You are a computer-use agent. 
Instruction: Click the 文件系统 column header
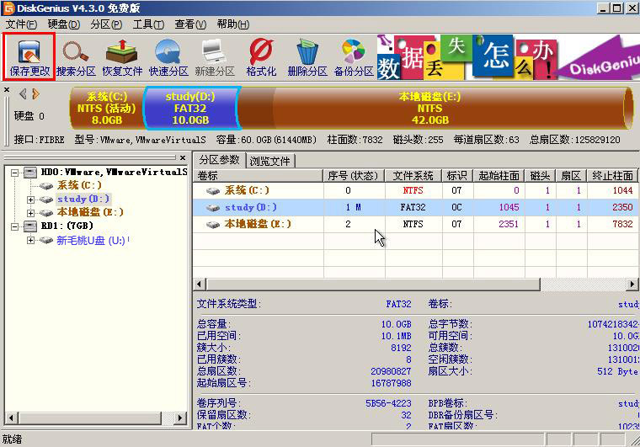(x=413, y=176)
